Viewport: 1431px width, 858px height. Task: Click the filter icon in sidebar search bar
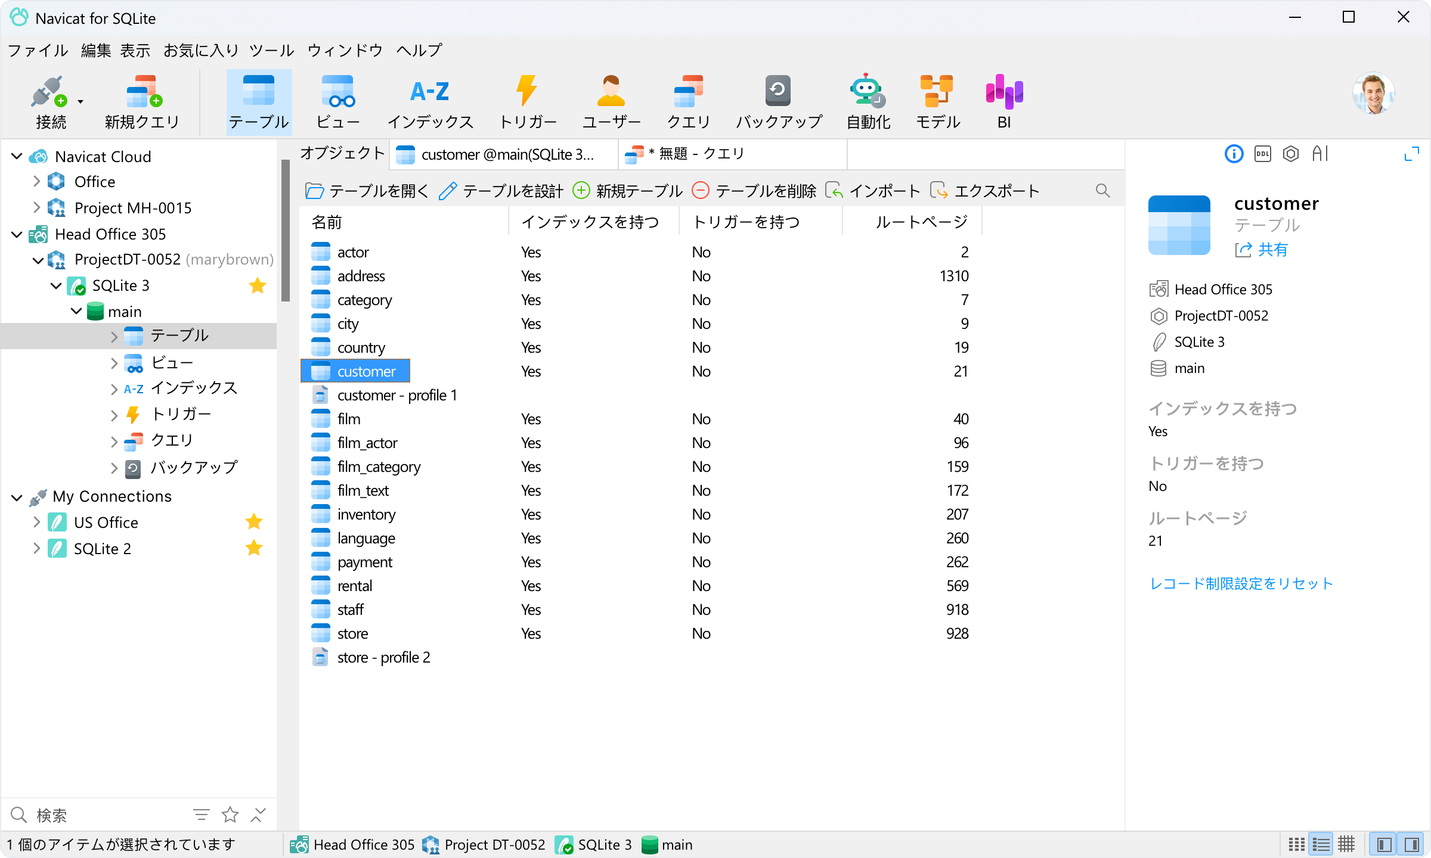point(202,815)
